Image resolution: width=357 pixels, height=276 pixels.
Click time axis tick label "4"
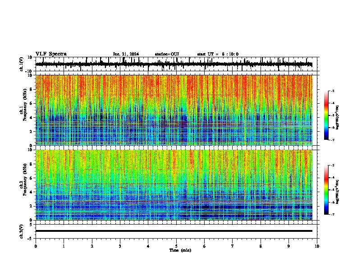pos(148,246)
